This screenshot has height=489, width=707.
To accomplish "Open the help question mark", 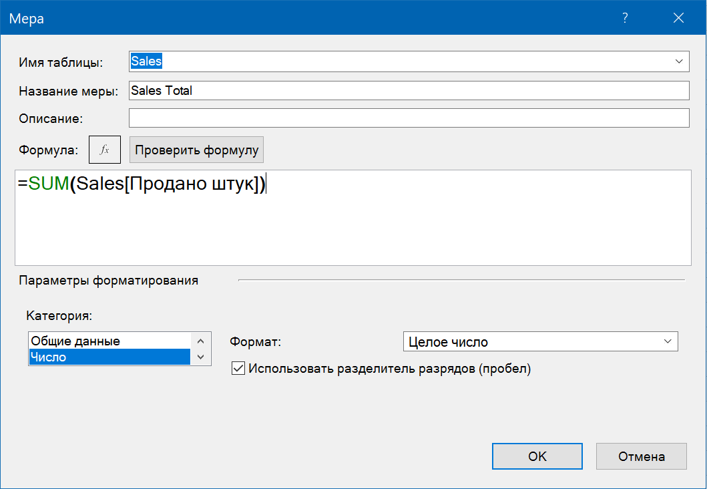I will click(x=625, y=18).
